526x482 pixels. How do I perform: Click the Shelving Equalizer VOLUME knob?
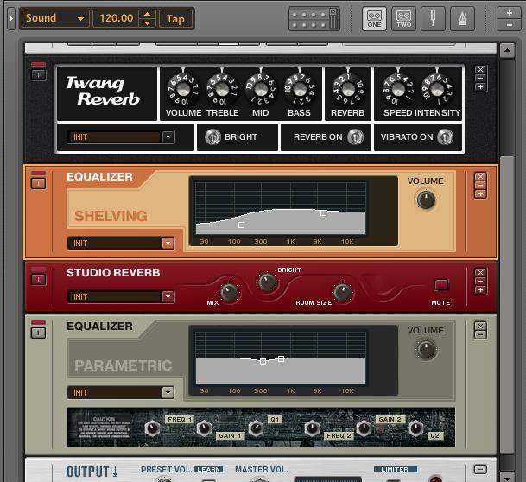coord(425,200)
